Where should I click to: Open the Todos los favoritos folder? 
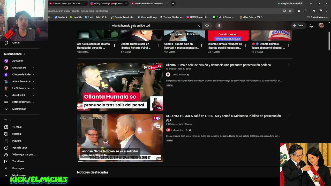[x=318, y=17]
